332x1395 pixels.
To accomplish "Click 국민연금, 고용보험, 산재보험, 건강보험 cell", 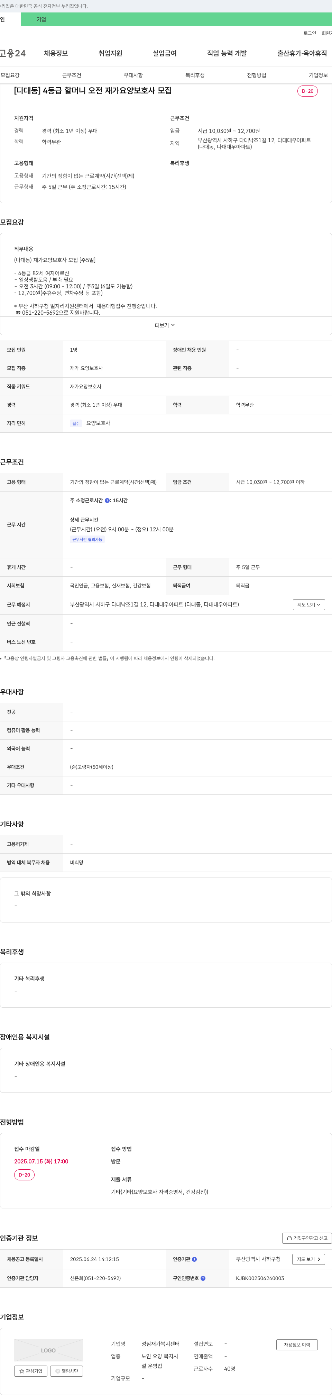I will (110, 585).
